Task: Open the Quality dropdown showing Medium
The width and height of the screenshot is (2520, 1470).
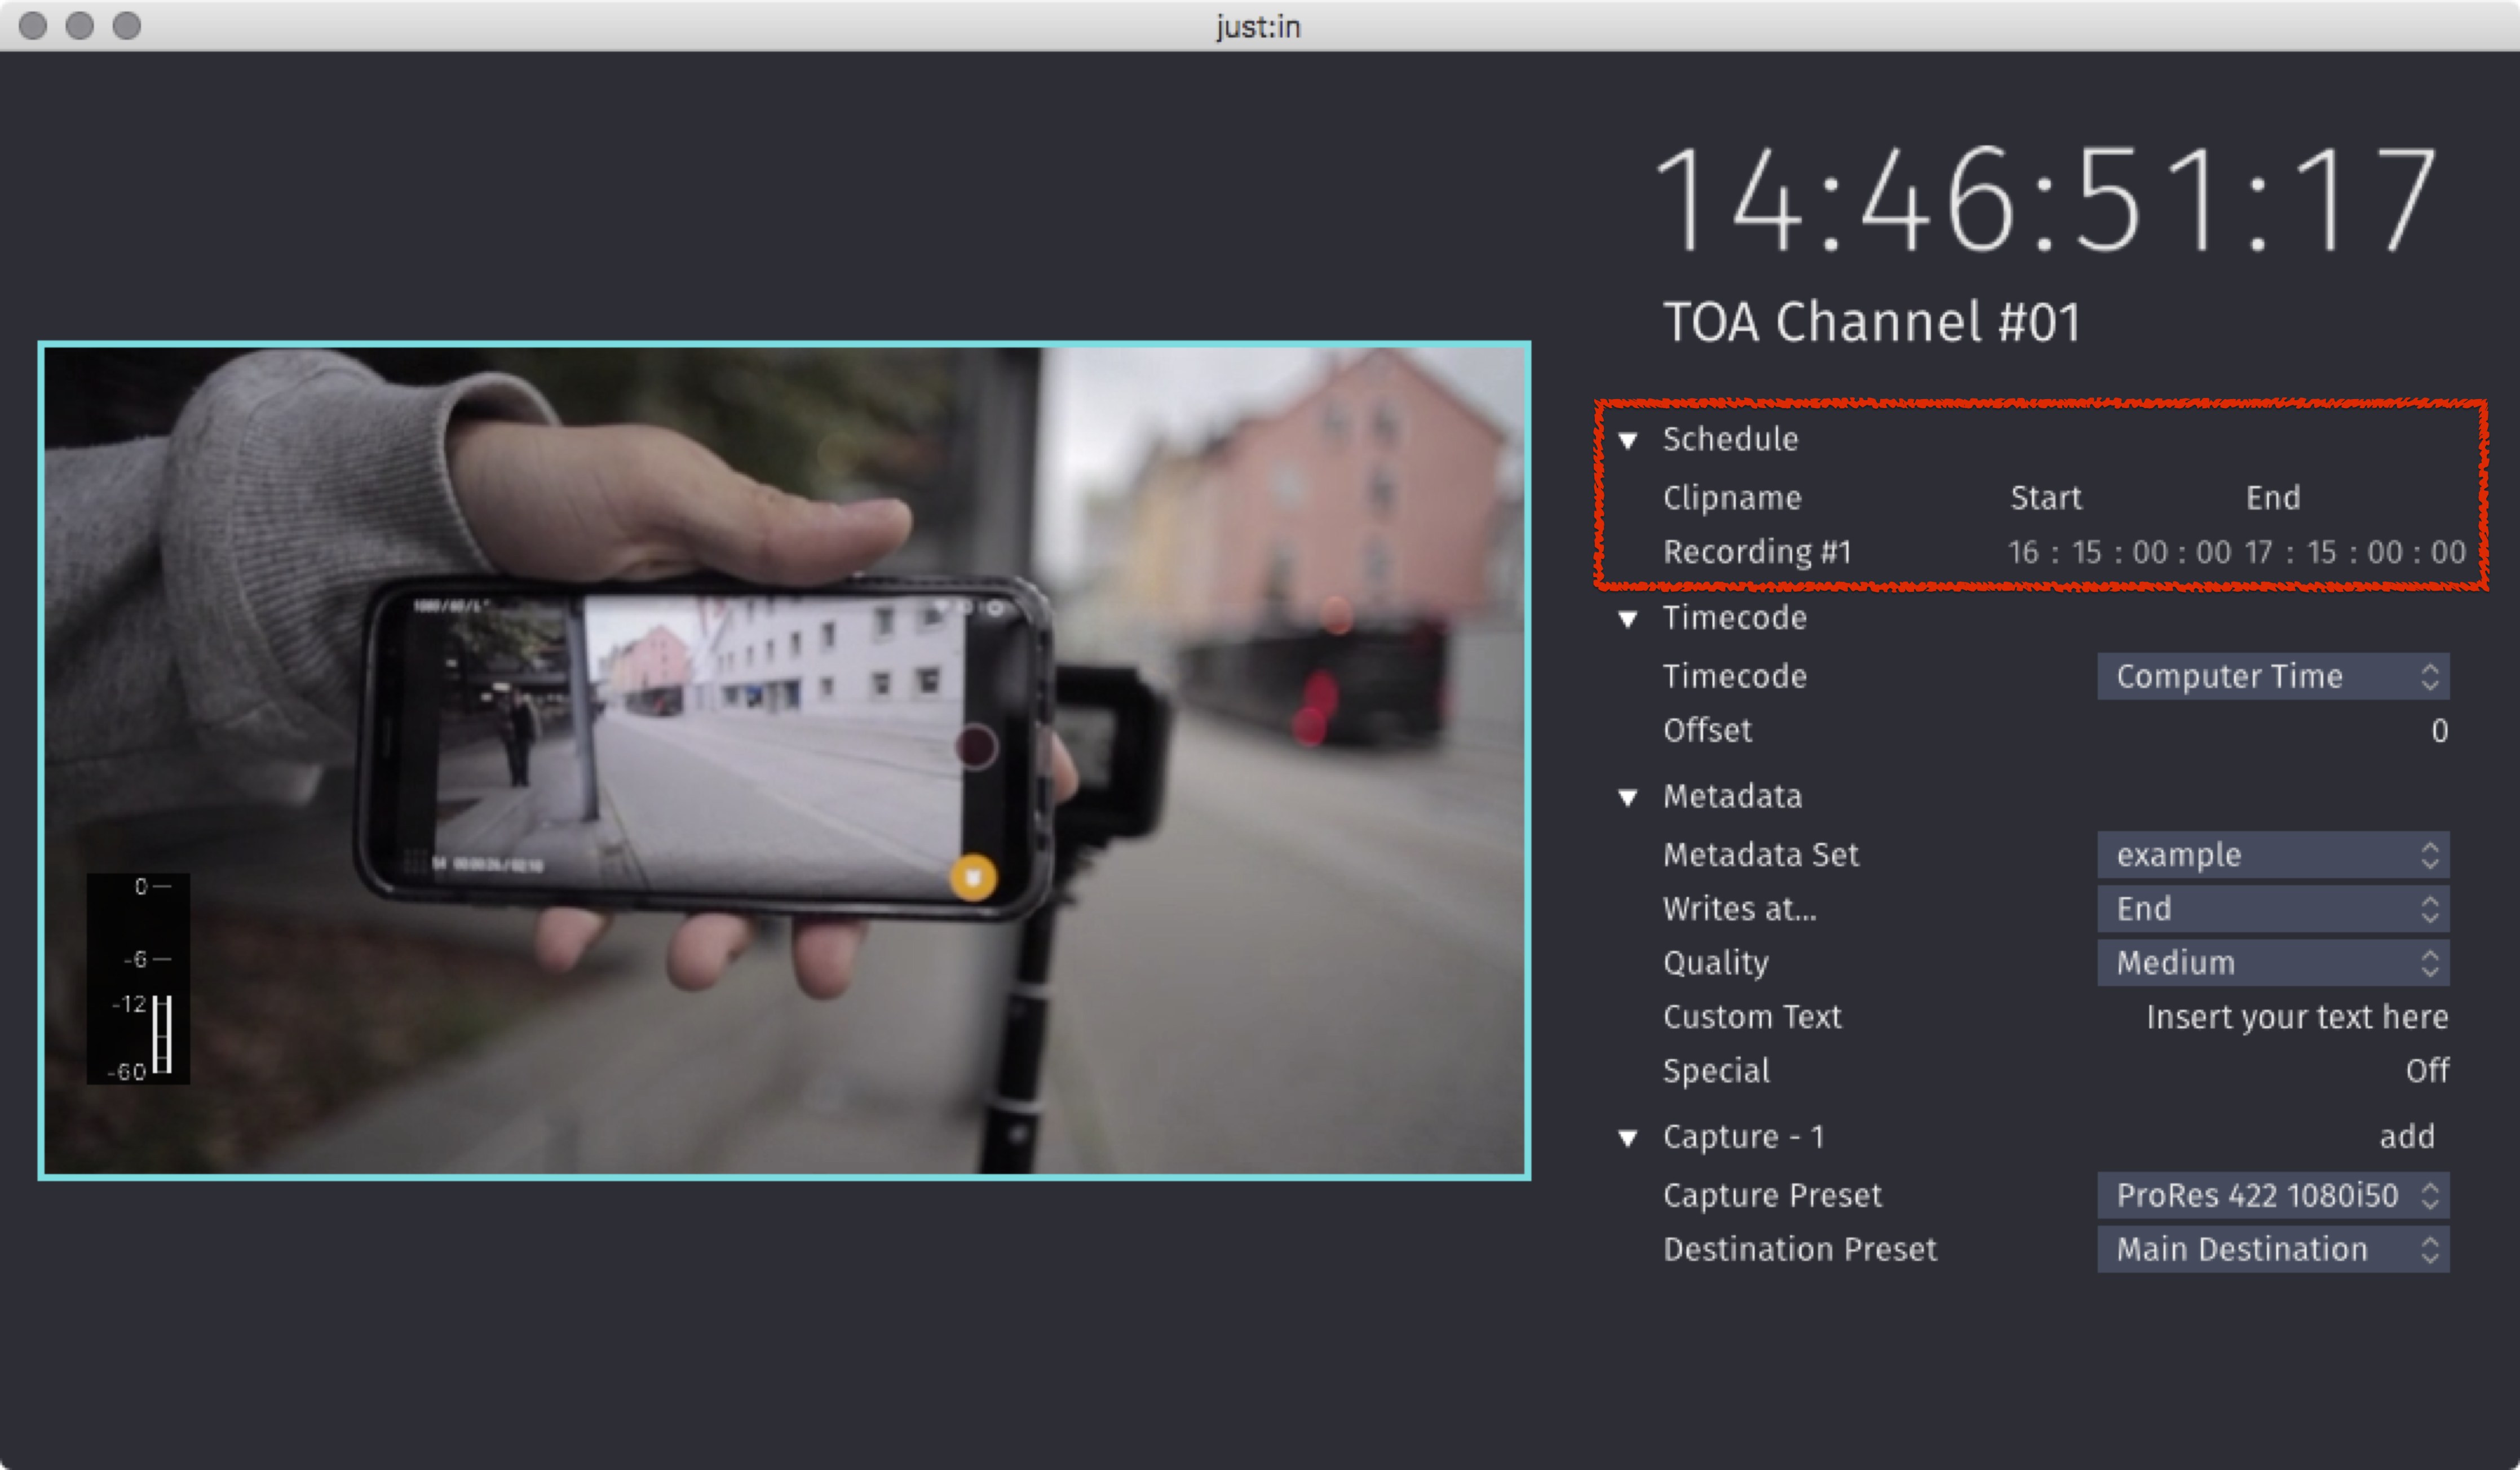Action: point(2273,963)
